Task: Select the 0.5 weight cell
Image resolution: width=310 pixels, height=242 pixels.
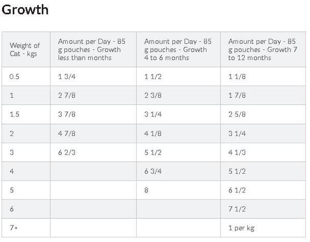Action: point(26,77)
